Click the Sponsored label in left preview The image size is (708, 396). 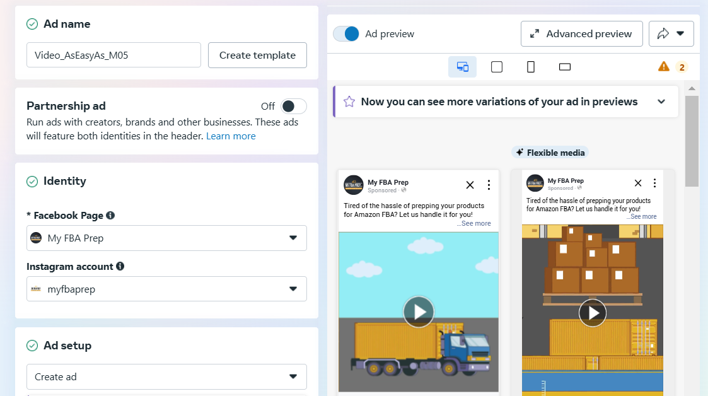coord(382,190)
